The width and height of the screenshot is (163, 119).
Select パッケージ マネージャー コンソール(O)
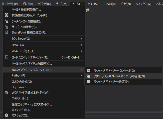click(x=123, y=70)
